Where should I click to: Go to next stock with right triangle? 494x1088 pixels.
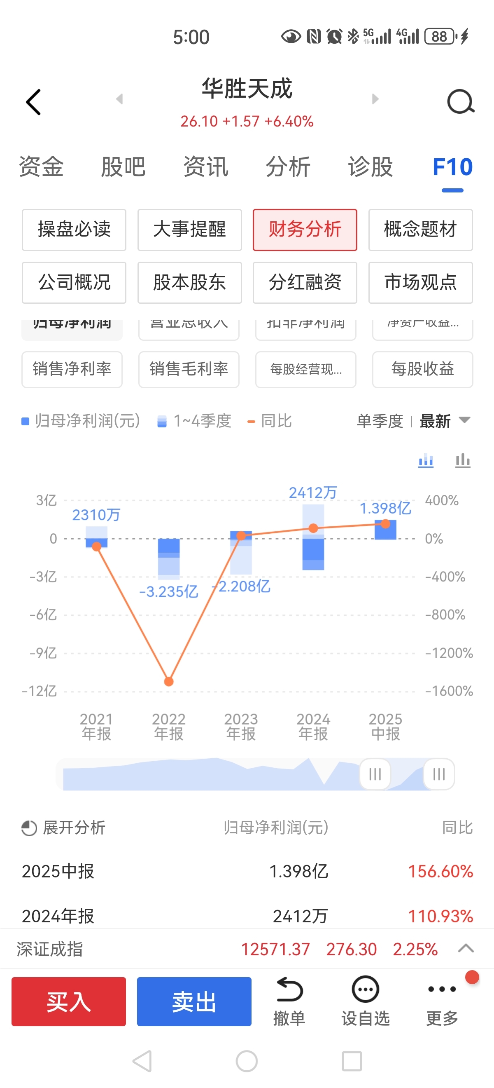click(x=375, y=99)
